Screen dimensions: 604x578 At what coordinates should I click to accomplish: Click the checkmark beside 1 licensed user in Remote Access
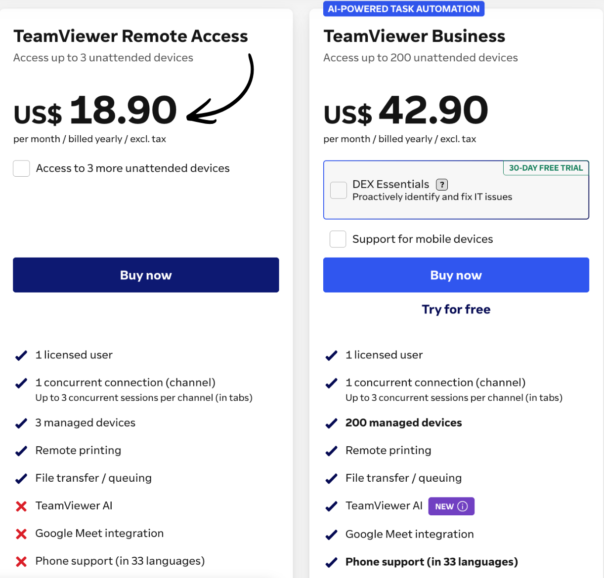coord(21,355)
